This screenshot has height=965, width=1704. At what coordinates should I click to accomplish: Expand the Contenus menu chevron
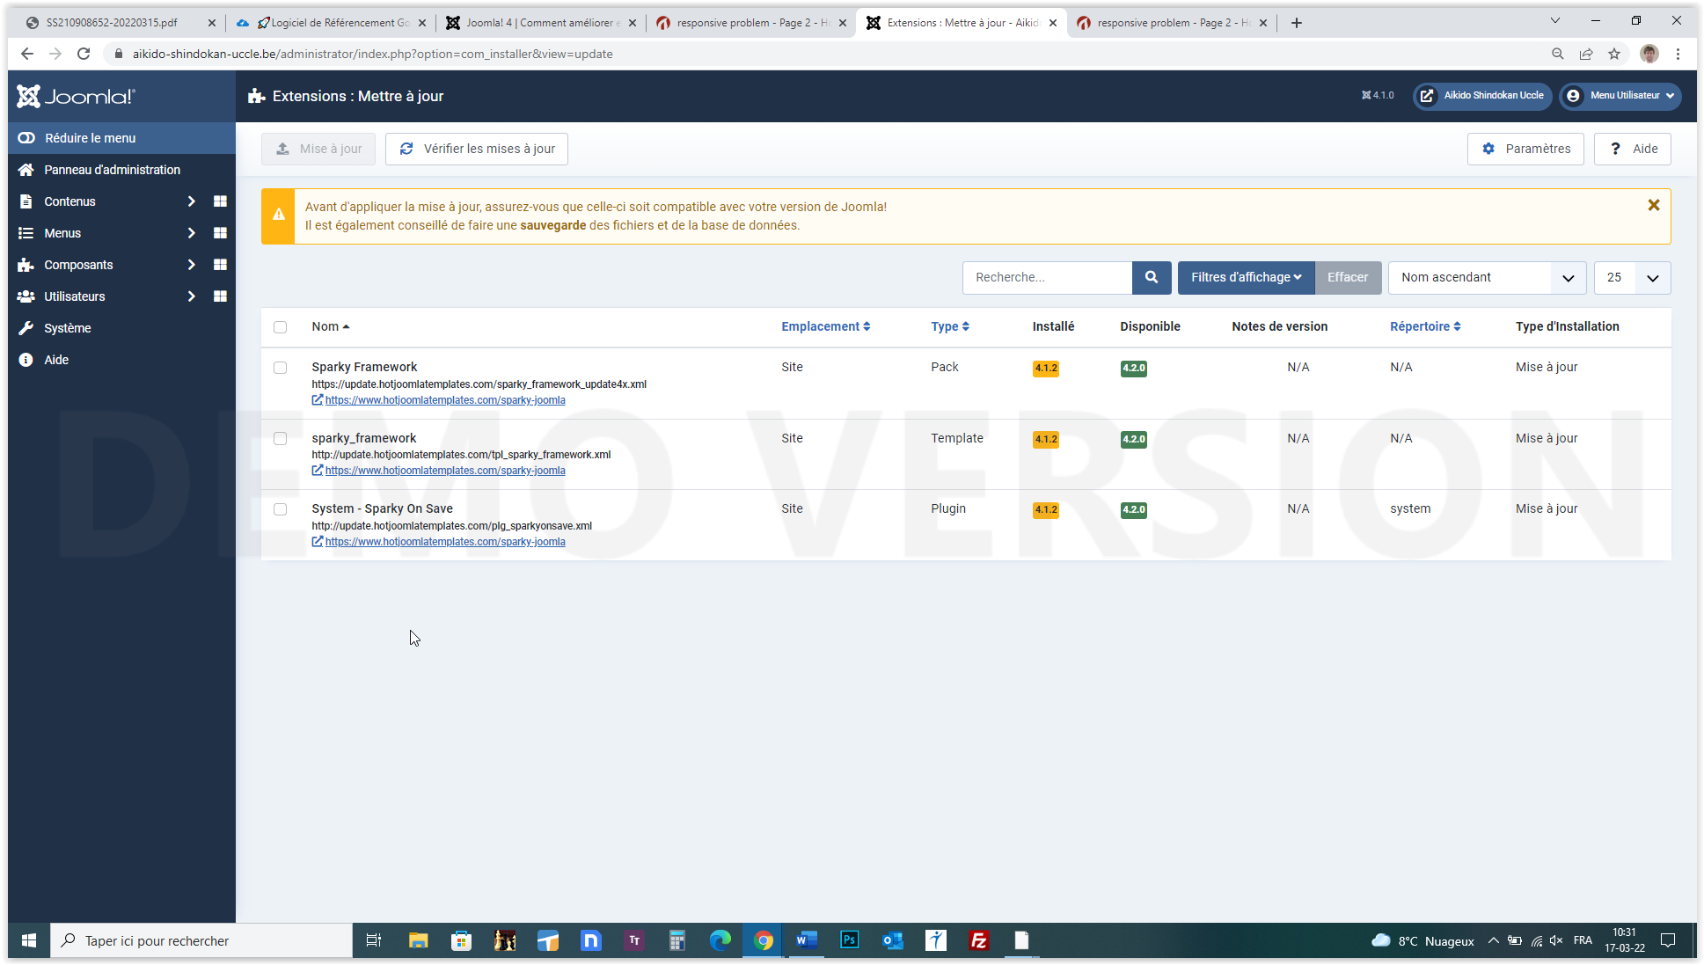(191, 201)
